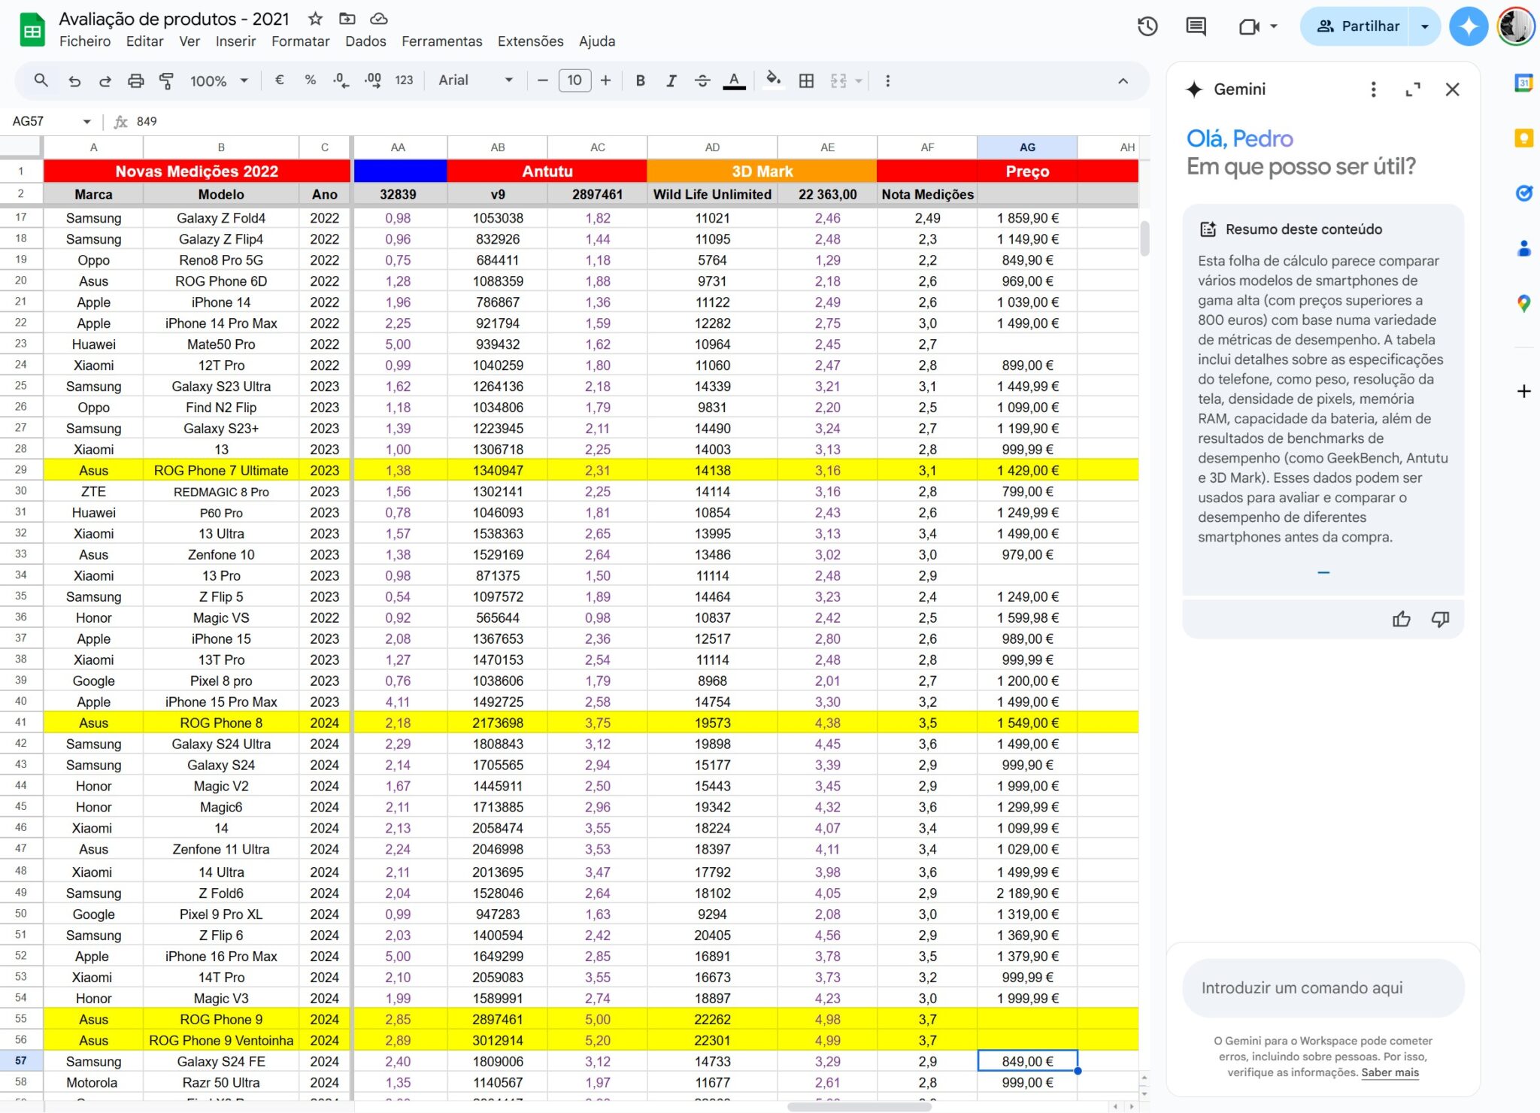1540x1113 pixels.
Task: Open the Inserir menu
Action: pos(235,41)
